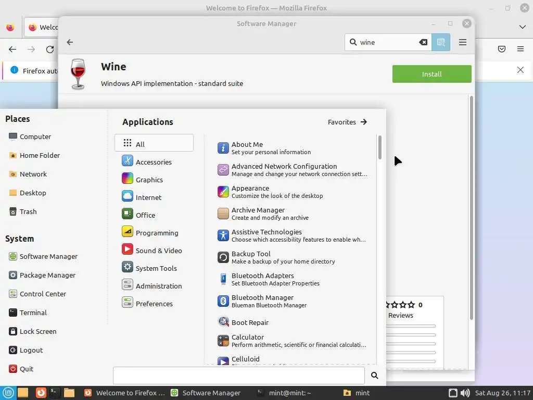The image size is (533, 400).
Task: Open the Mint menu button in panel
Action: pyautogui.click(x=8, y=393)
